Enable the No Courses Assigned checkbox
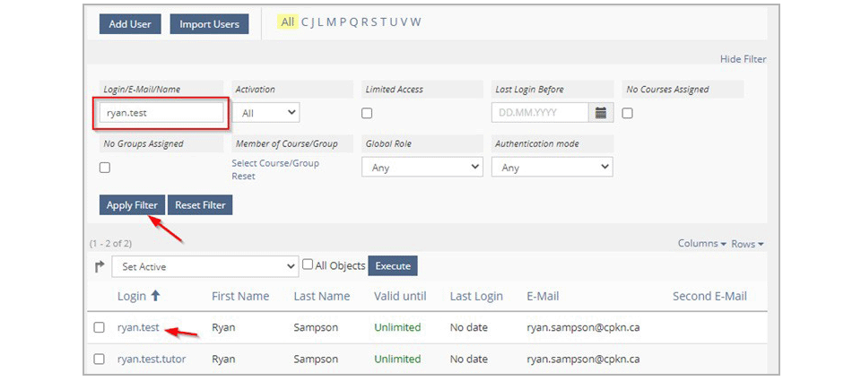Screen dimensions: 861x381 click(627, 113)
